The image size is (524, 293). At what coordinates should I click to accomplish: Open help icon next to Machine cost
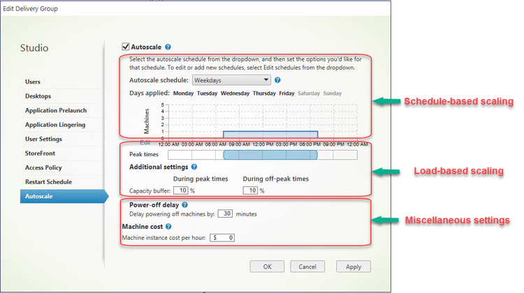(168, 226)
